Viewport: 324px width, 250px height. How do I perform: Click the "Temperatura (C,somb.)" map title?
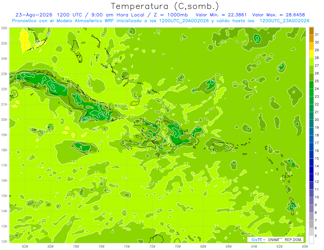tap(165, 6)
